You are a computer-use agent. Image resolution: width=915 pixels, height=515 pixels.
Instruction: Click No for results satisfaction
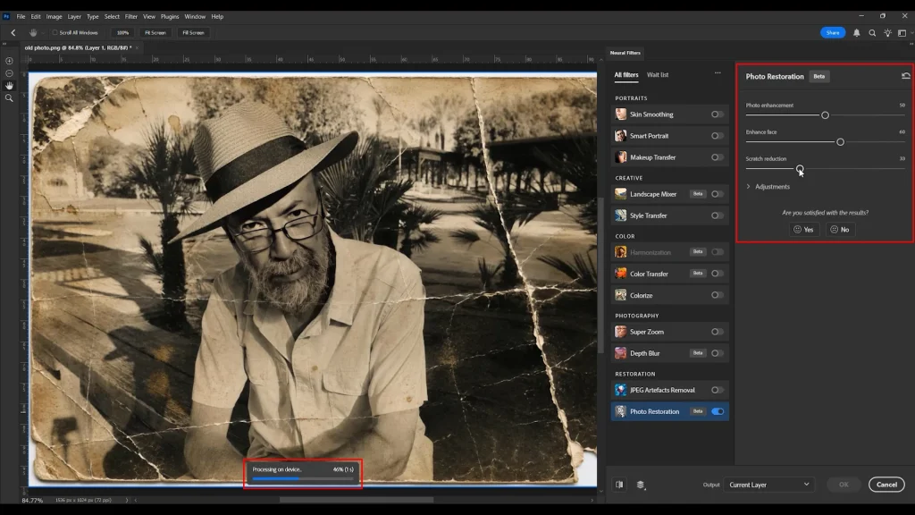click(x=840, y=230)
